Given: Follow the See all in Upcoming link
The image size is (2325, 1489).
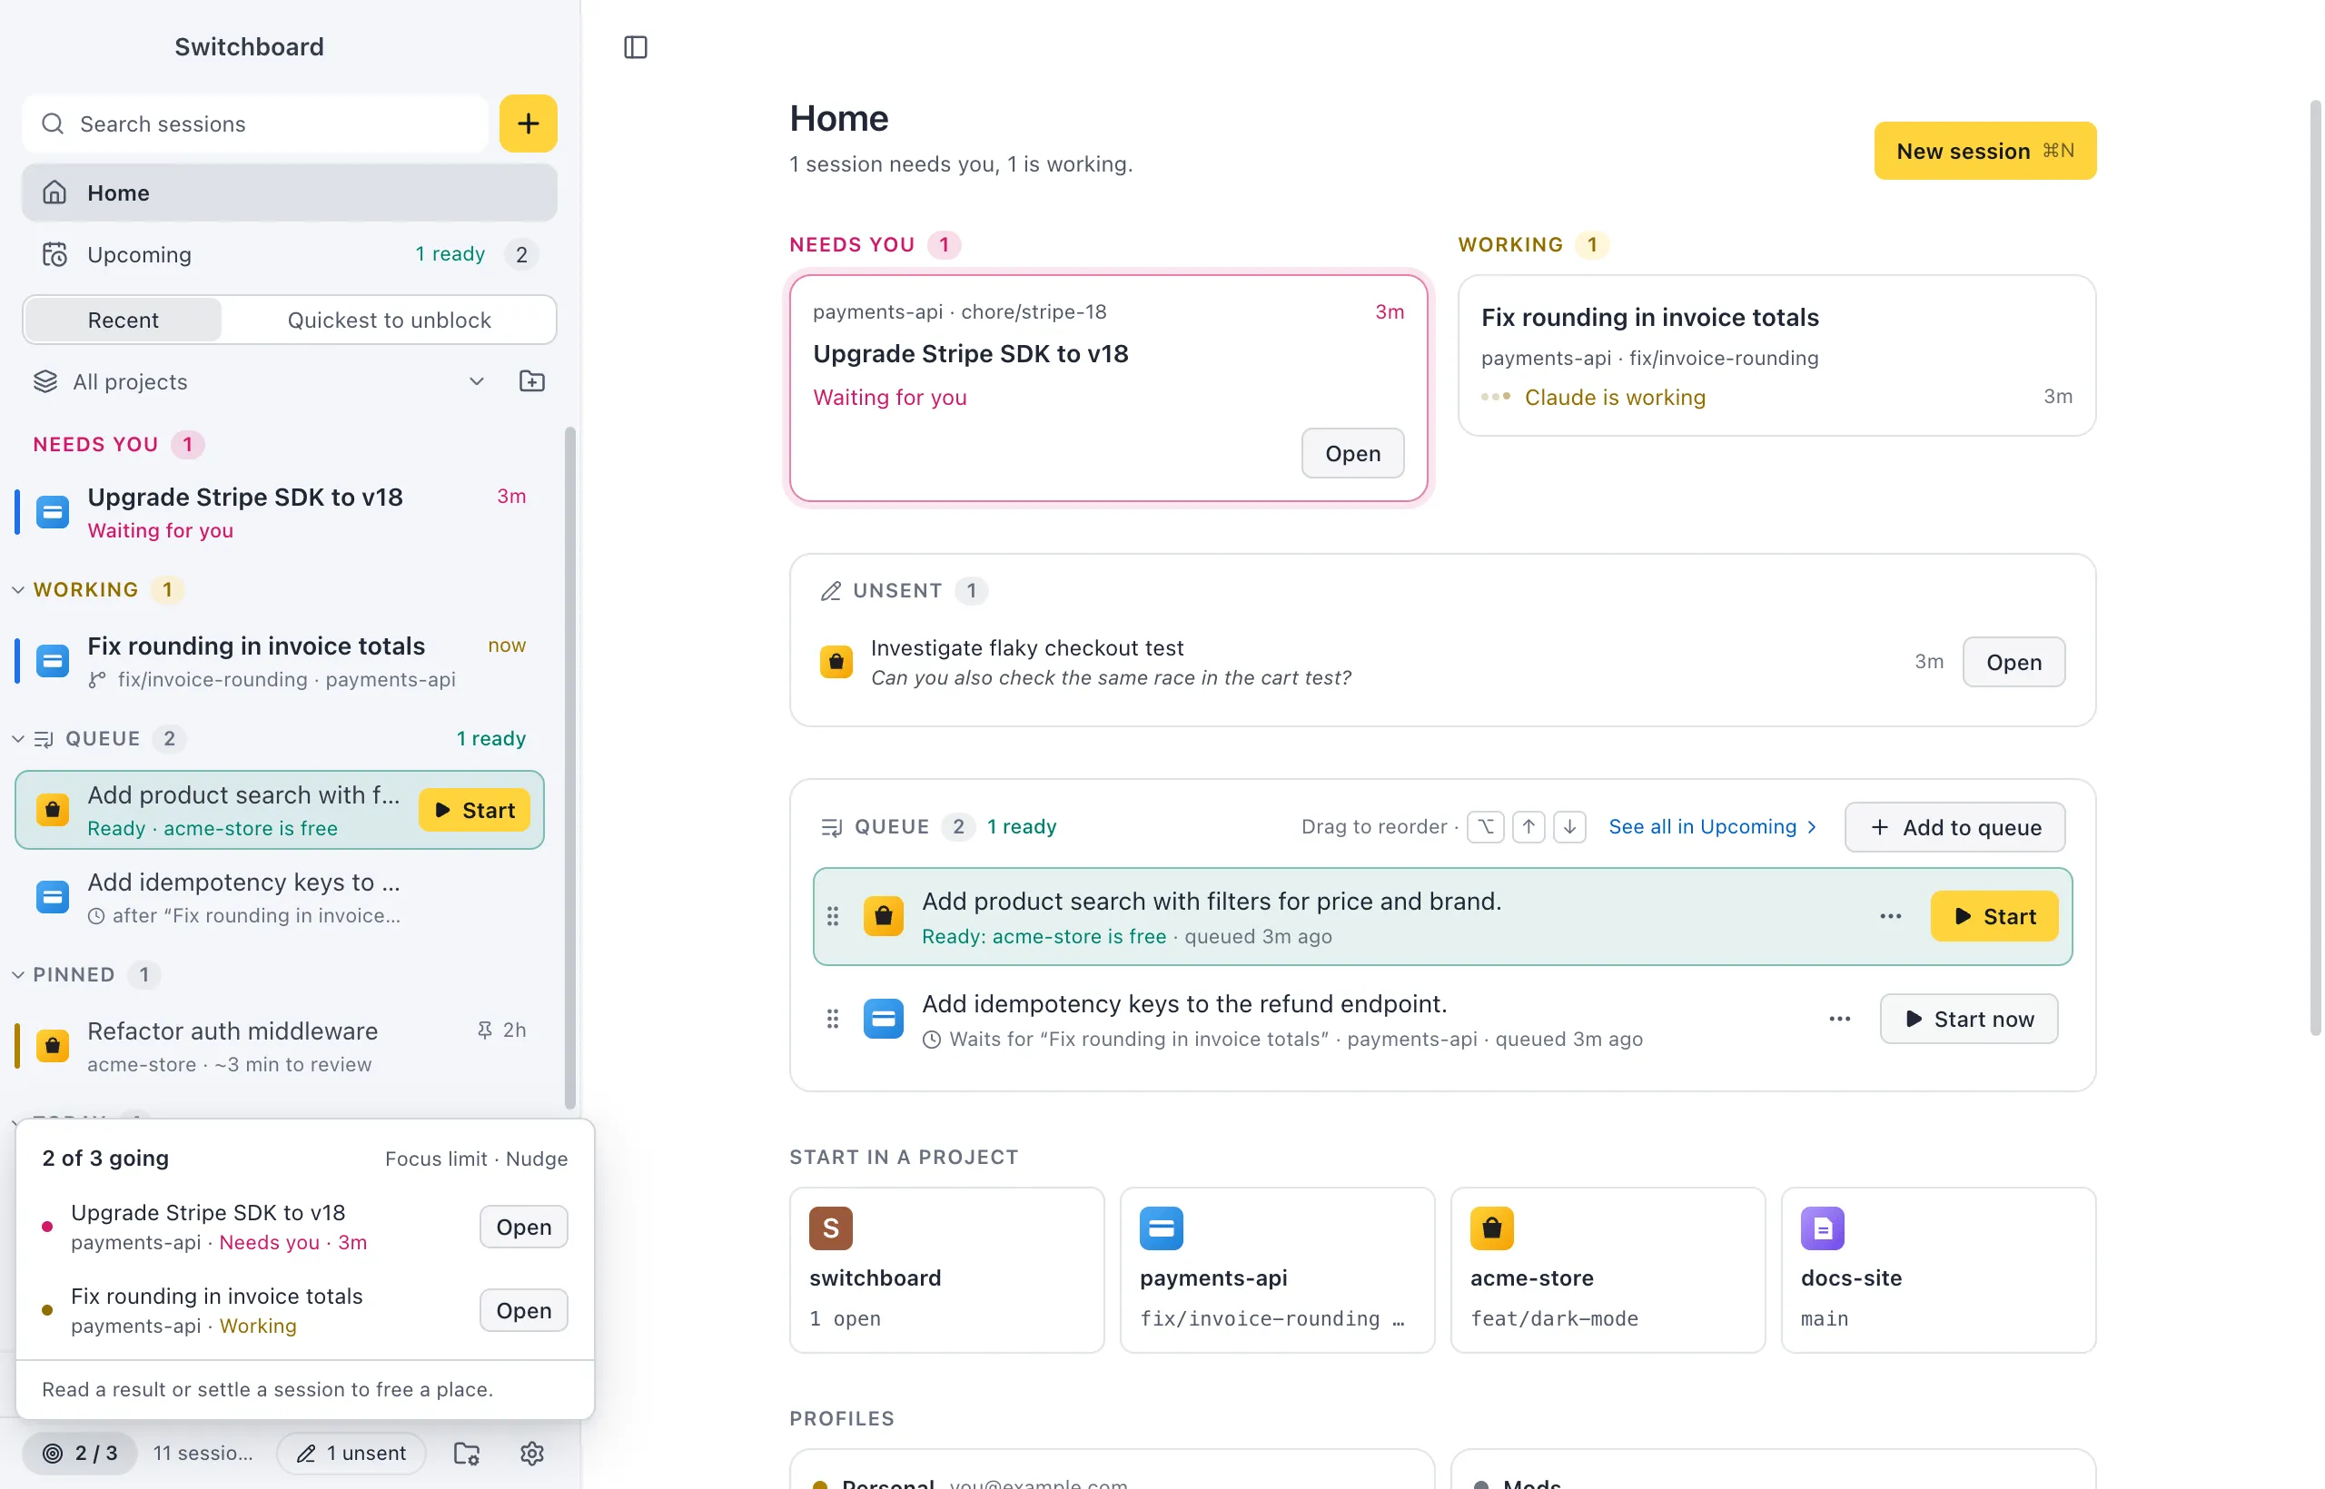Looking at the screenshot, I should 1712,825.
